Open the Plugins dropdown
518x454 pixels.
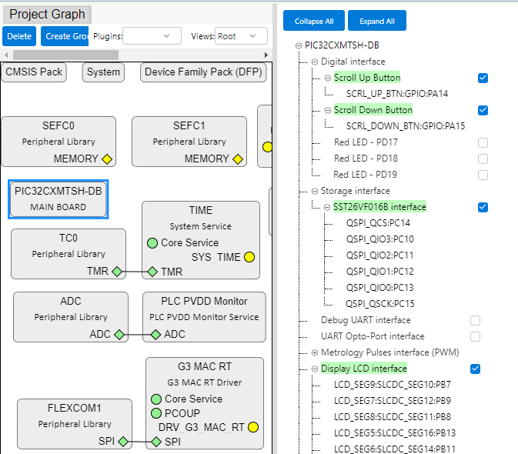(152, 36)
